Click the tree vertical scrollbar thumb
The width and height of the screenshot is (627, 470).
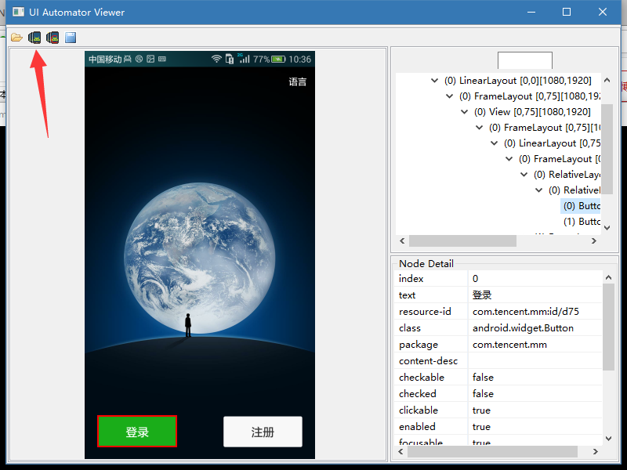point(607,149)
